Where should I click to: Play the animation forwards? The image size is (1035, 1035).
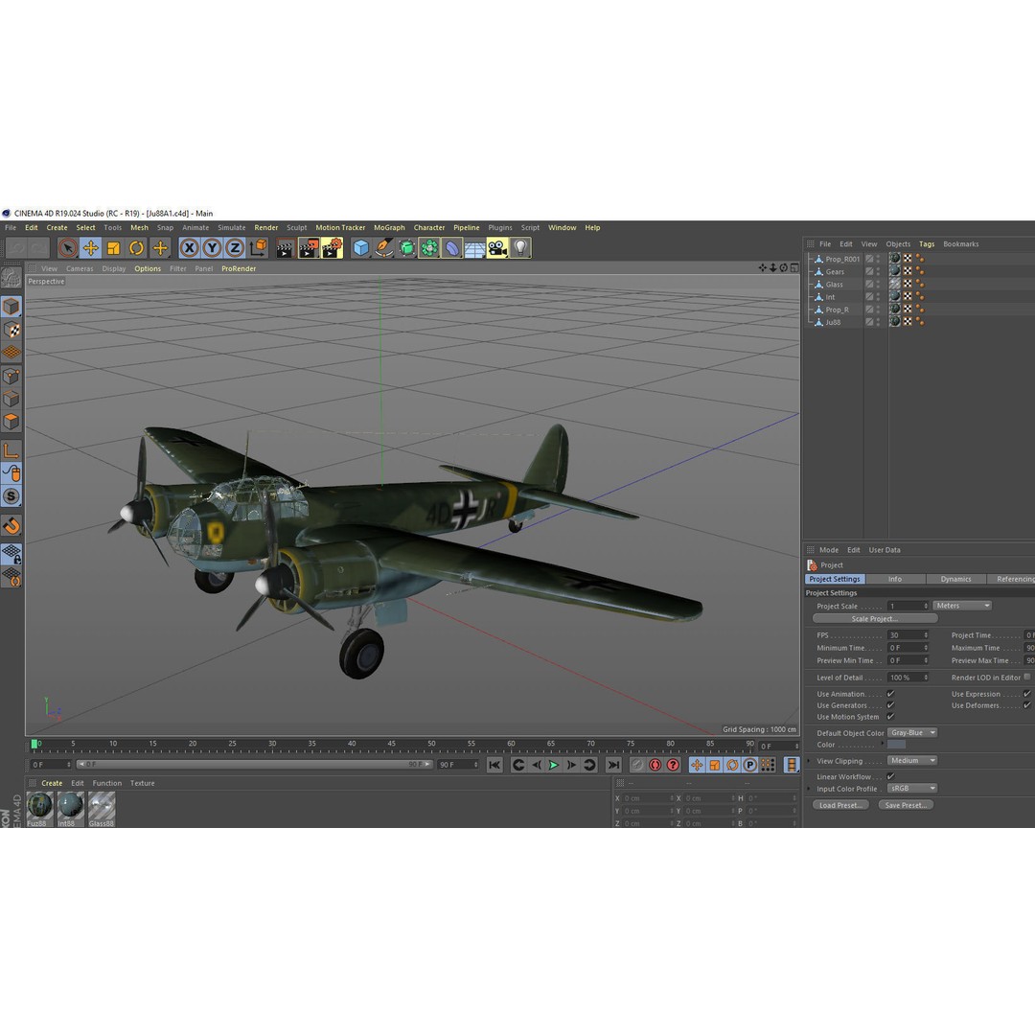click(554, 765)
